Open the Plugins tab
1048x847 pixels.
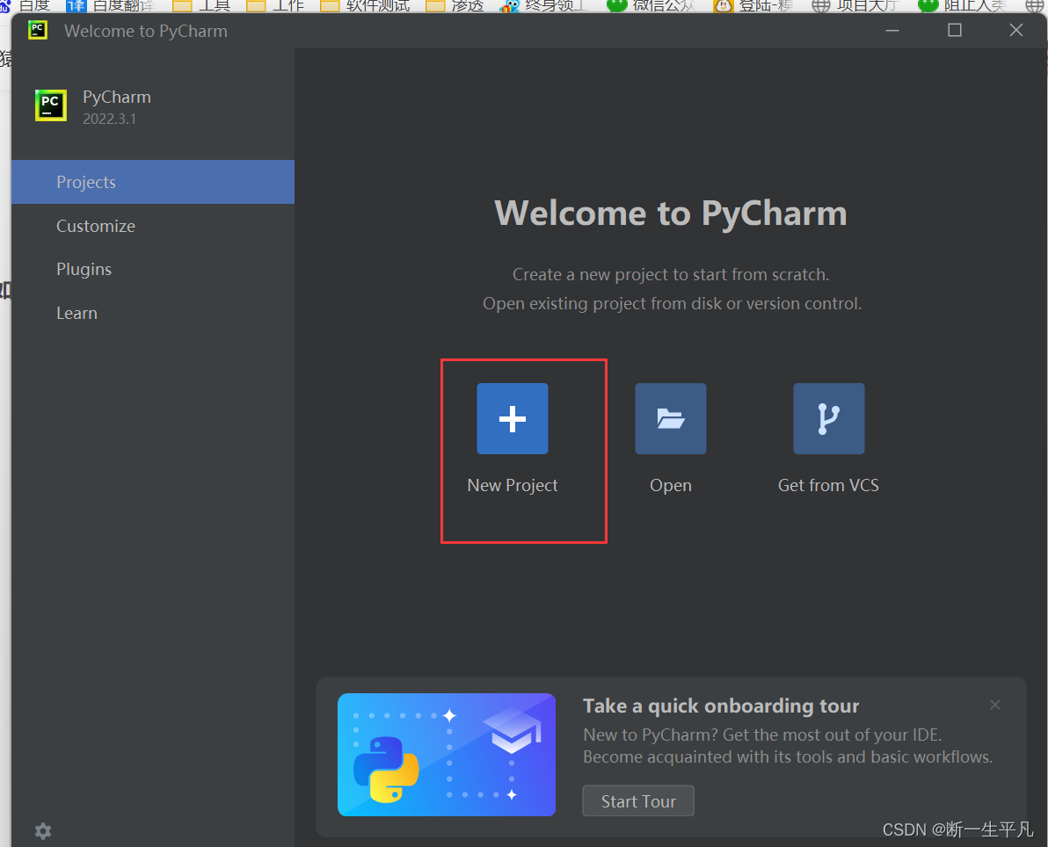point(152,269)
